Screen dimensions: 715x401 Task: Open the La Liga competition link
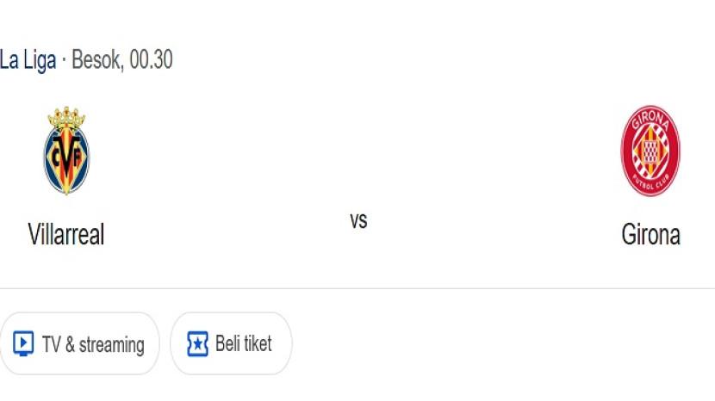coord(28,60)
